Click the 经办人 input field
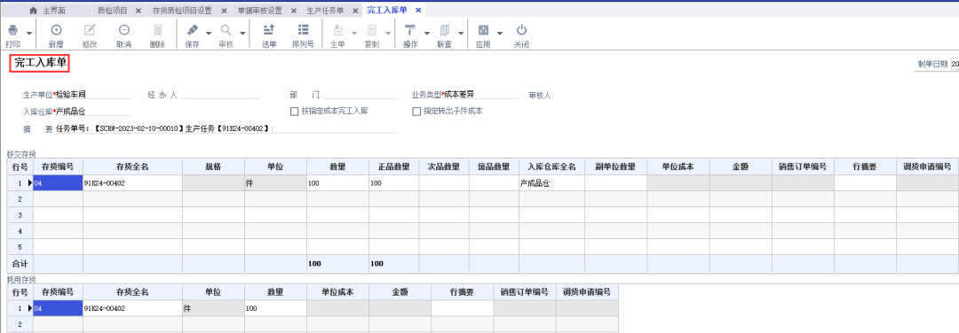 tap(220, 95)
